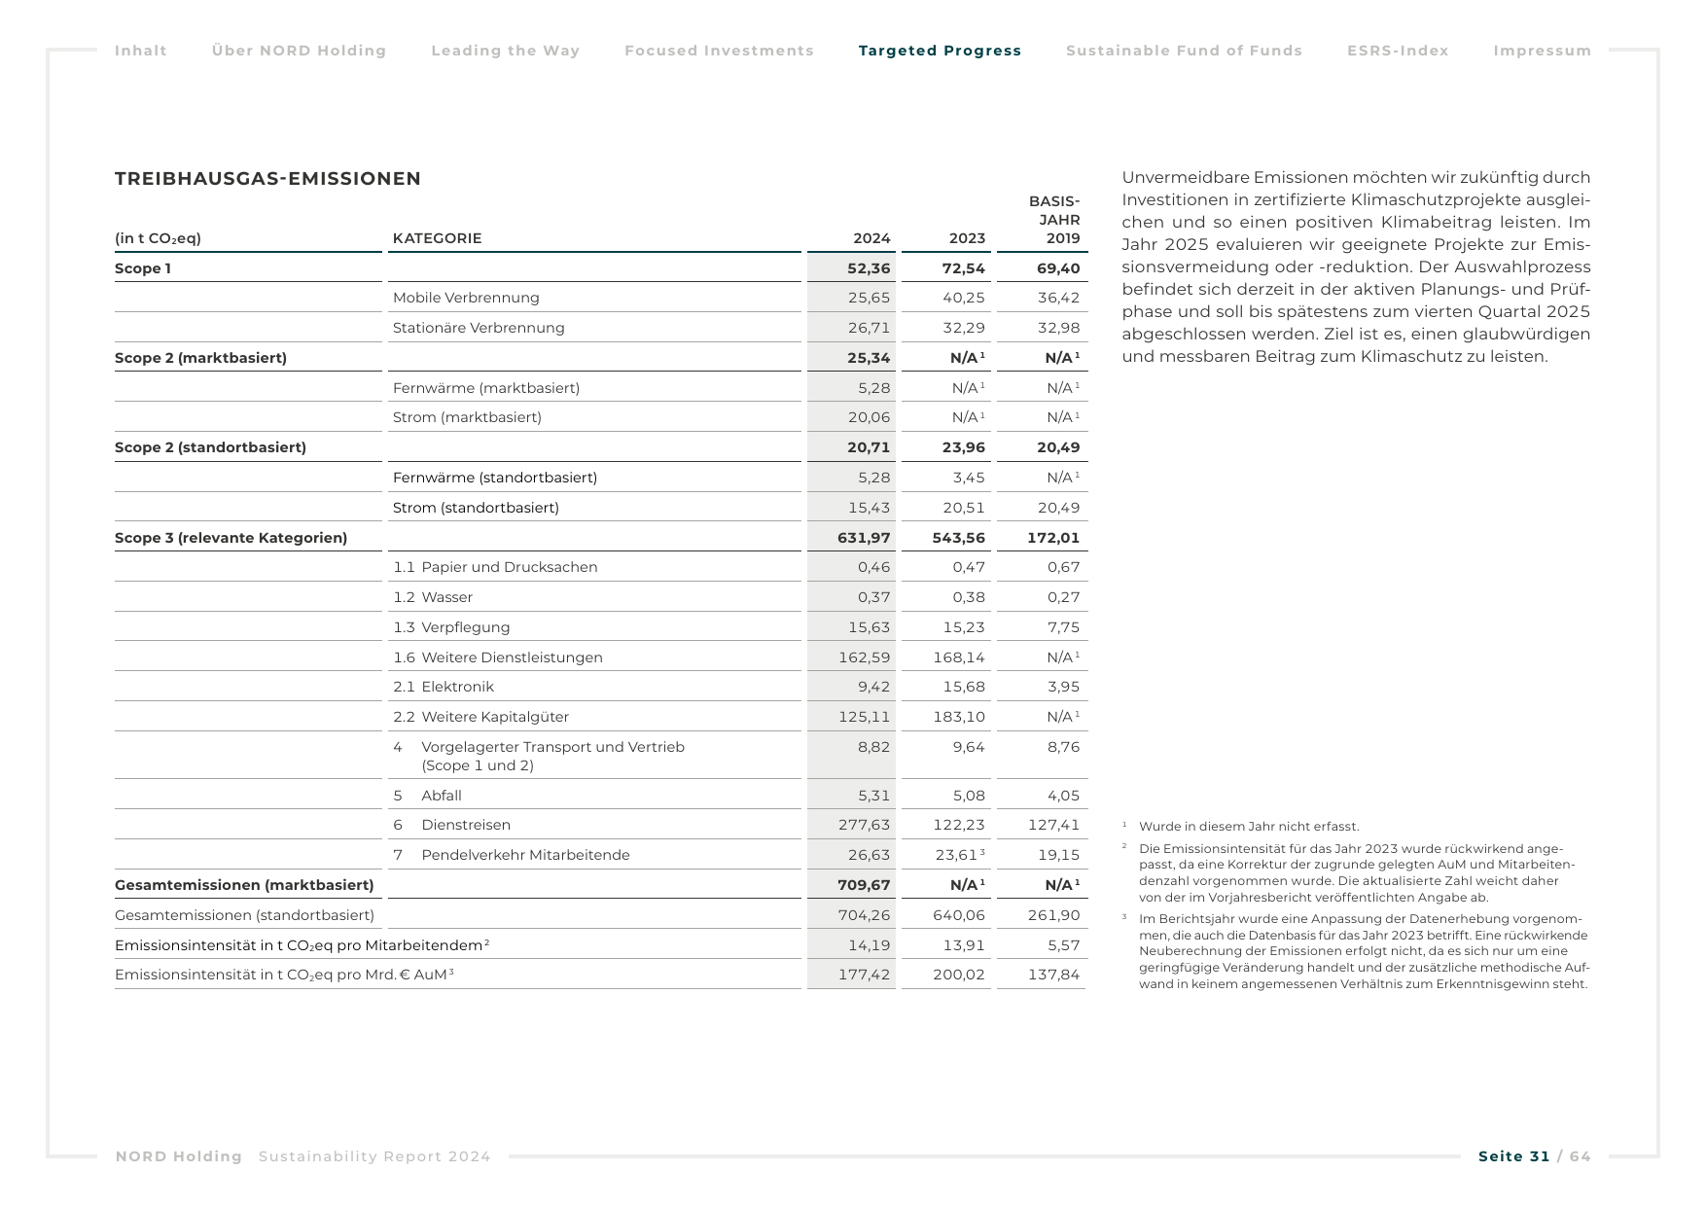Click the Seite 31 page indicator
1706x1207 pixels.
(x=1513, y=1156)
